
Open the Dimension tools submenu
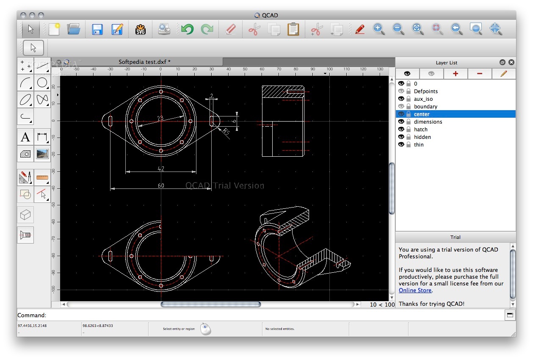tap(42, 137)
